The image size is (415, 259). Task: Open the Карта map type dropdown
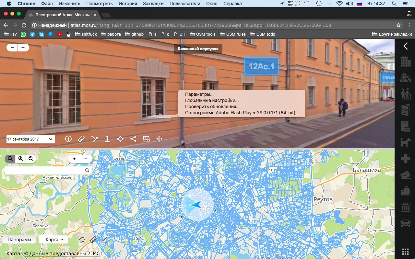(53, 240)
